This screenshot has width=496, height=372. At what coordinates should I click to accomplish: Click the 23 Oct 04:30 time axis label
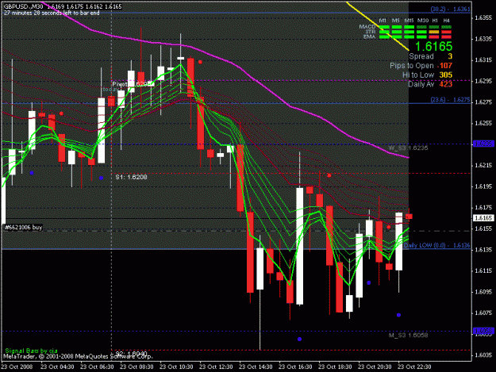57,366
